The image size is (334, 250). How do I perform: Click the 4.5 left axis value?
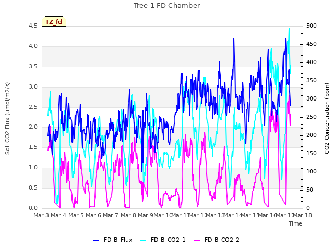click(33, 26)
